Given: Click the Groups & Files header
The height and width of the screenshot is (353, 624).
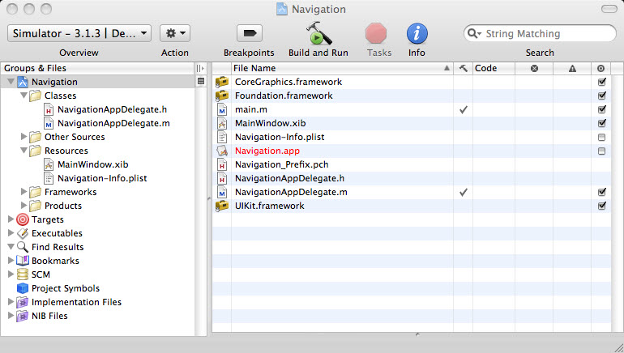Looking at the screenshot, I should (x=98, y=68).
